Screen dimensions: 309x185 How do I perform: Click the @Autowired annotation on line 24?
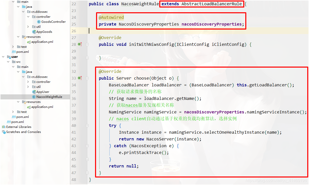click(111, 17)
